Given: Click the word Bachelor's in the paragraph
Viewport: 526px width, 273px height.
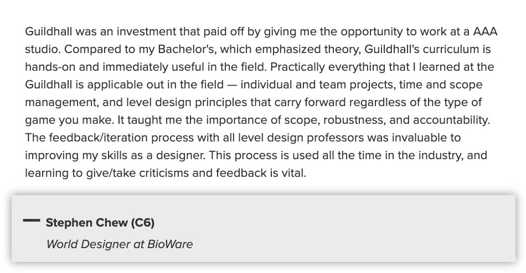Looking at the screenshot, I should [186, 49].
